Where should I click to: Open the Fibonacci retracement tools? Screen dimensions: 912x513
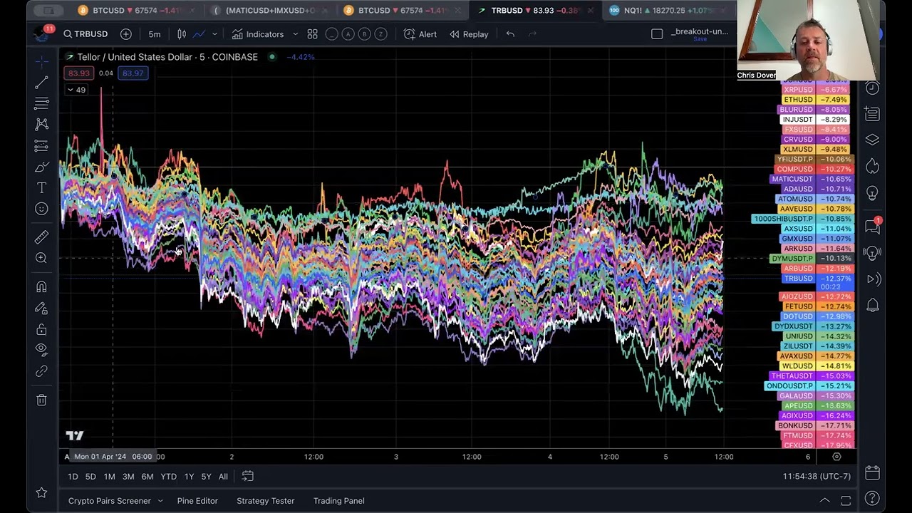click(x=41, y=103)
